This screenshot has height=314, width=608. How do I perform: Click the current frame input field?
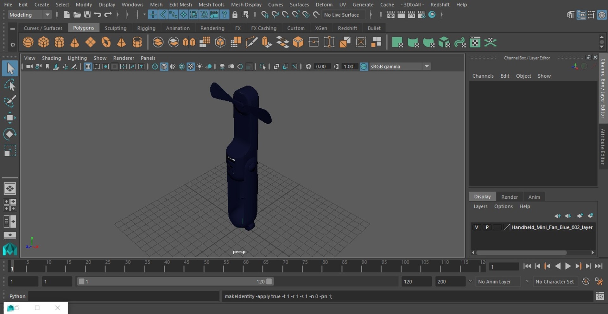[503, 266]
